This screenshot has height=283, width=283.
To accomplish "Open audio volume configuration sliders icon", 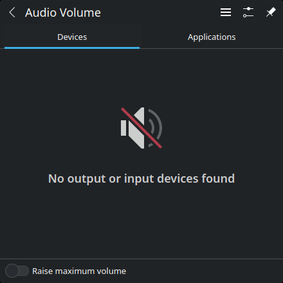I will 248,12.
